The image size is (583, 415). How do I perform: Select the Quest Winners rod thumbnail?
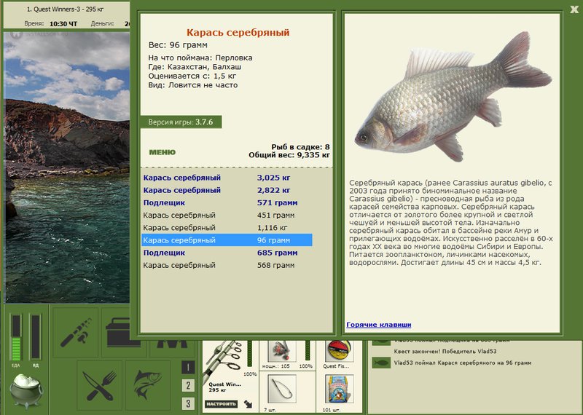point(224,360)
